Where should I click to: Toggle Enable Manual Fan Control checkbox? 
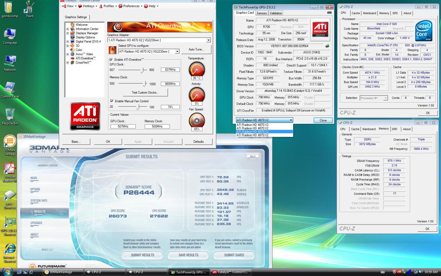(x=112, y=101)
